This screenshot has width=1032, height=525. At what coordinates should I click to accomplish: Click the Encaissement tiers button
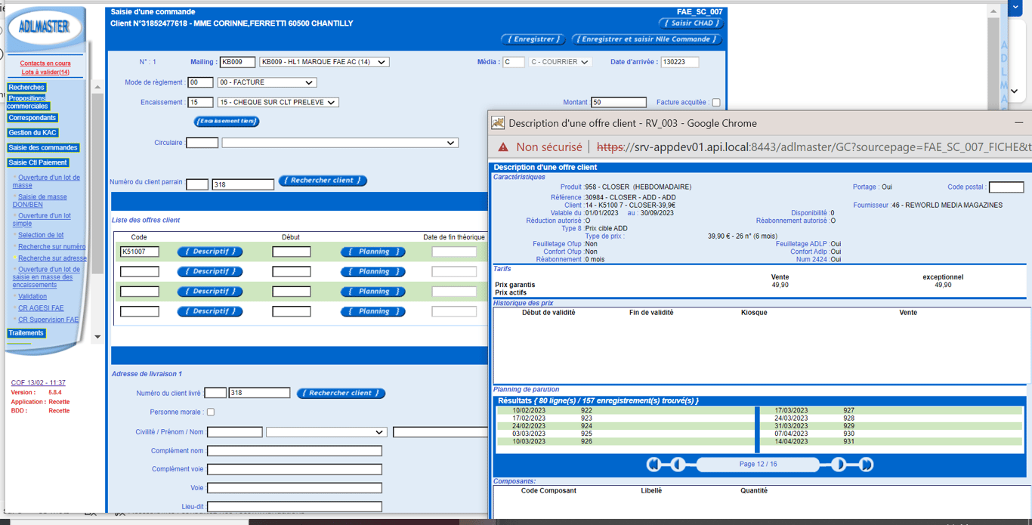tap(227, 121)
